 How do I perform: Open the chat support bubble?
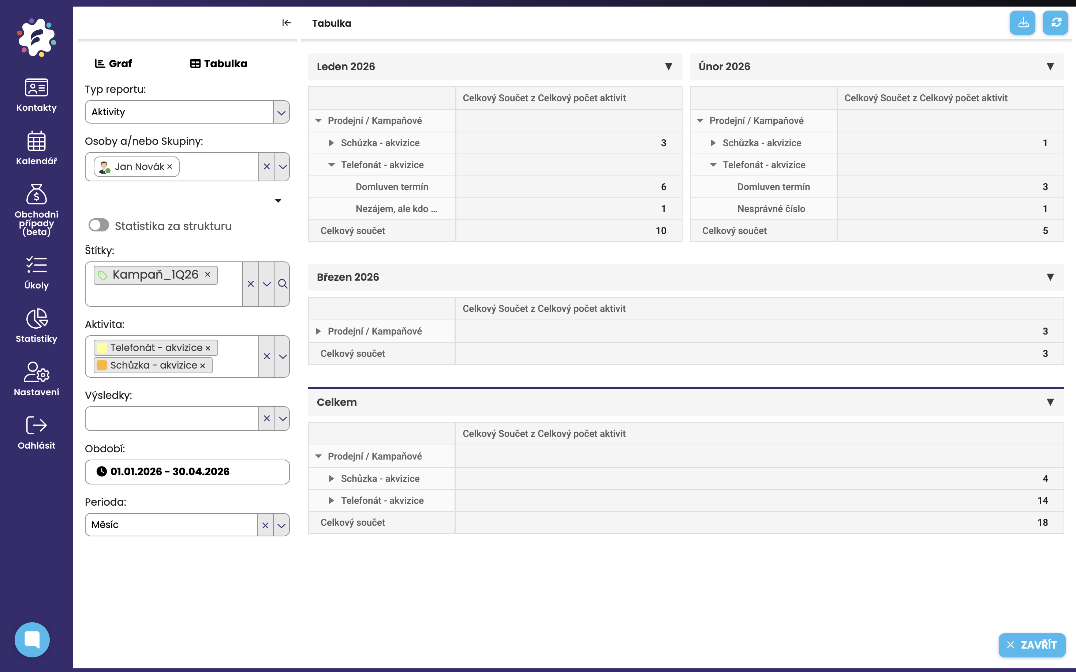[32, 639]
